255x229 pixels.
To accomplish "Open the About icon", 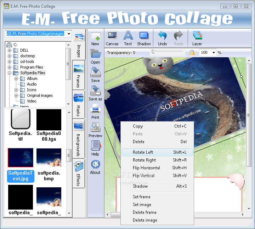I will pyautogui.click(x=96, y=164).
